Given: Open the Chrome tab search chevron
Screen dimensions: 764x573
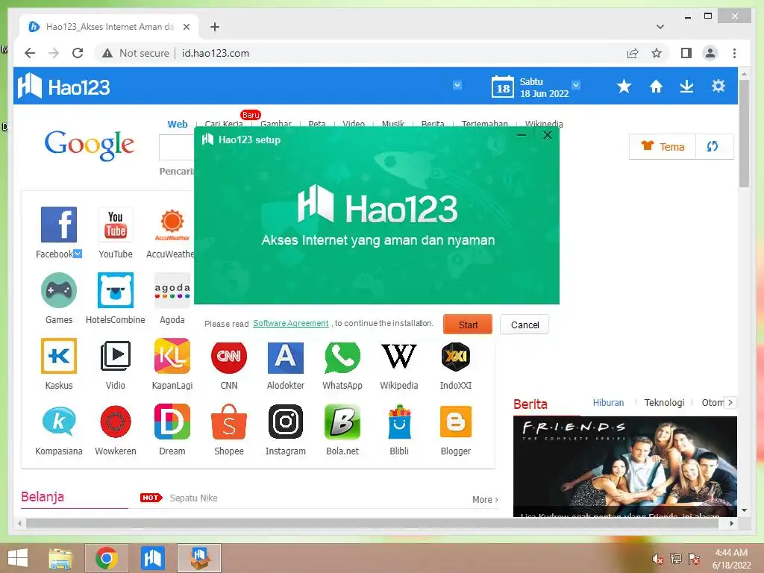Looking at the screenshot, I should (x=660, y=27).
